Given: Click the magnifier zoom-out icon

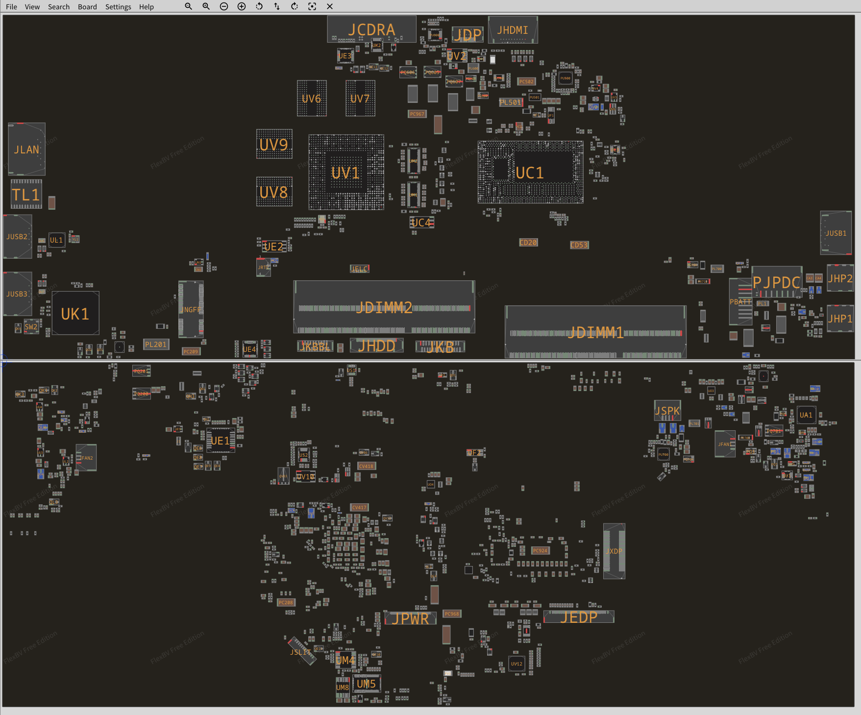Looking at the screenshot, I should [x=188, y=6].
